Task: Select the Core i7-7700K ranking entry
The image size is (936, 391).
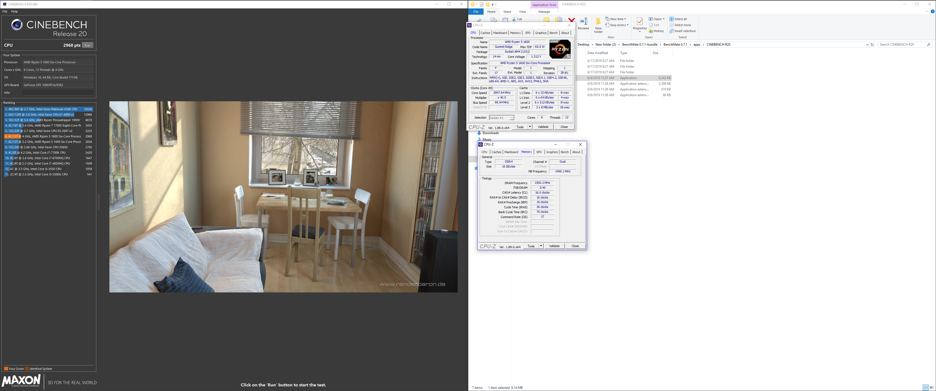Action: click(49, 153)
